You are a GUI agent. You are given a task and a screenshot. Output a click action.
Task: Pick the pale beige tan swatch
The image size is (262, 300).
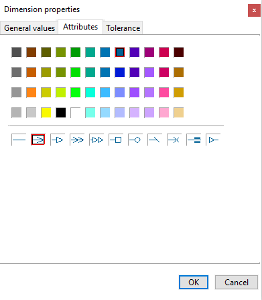pyautogui.click(x=179, y=113)
